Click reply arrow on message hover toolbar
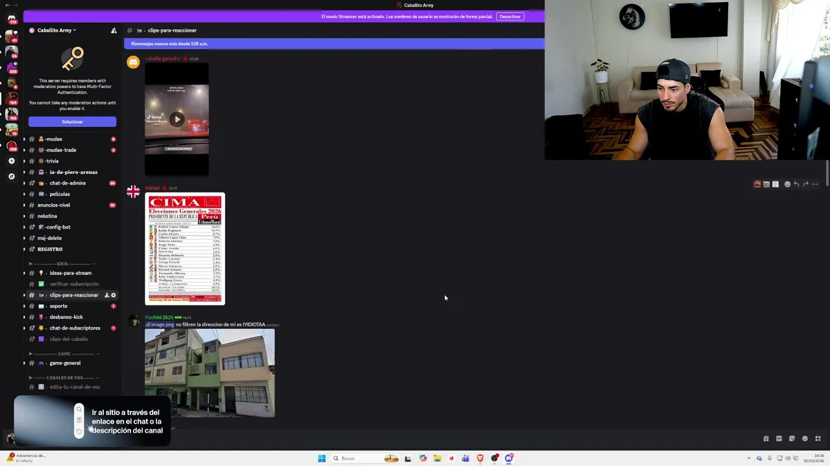Viewport: 830px width, 466px height. (x=796, y=184)
